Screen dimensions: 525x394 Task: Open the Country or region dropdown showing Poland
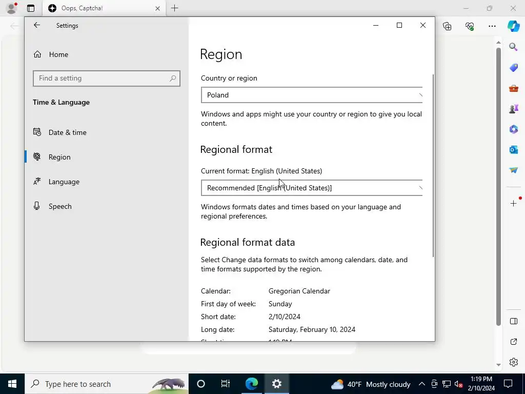(312, 95)
